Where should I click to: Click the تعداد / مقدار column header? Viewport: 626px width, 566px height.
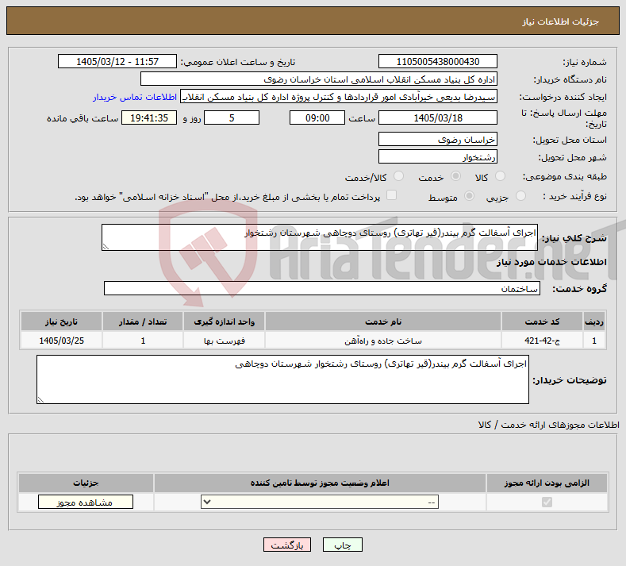coord(143,322)
